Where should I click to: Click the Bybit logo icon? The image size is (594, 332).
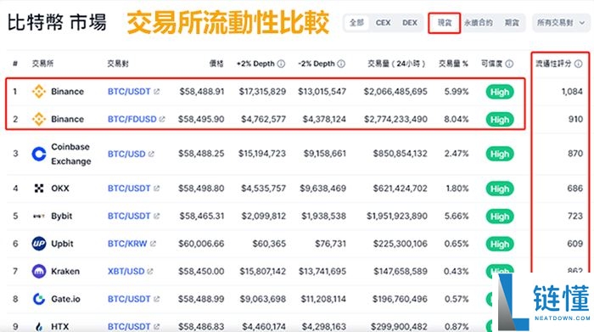coord(39,216)
